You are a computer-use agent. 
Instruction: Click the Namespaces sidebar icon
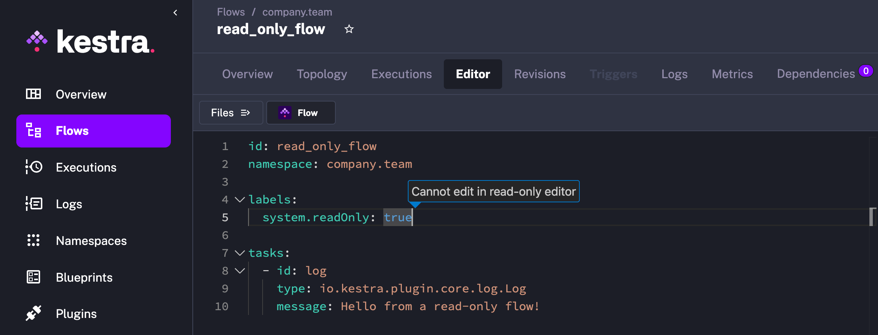[34, 240]
